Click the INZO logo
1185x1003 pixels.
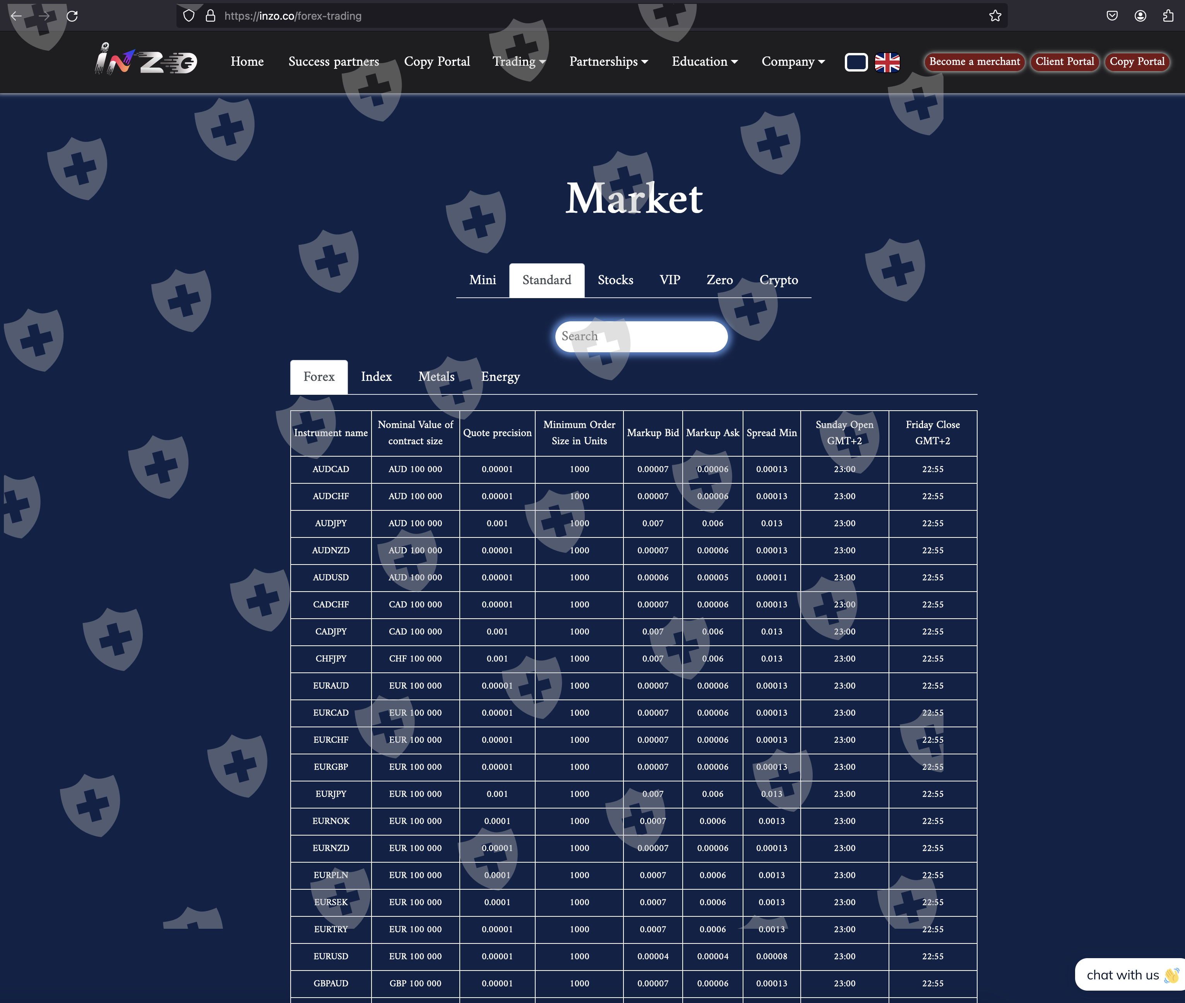[x=146, y=60]
